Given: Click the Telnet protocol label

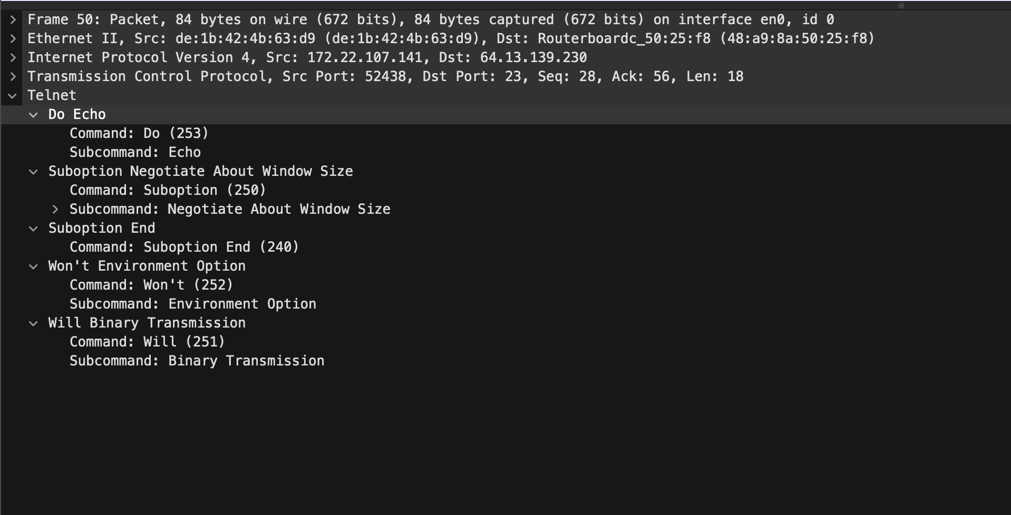Looking at the screenshot, I should [52, 96].
